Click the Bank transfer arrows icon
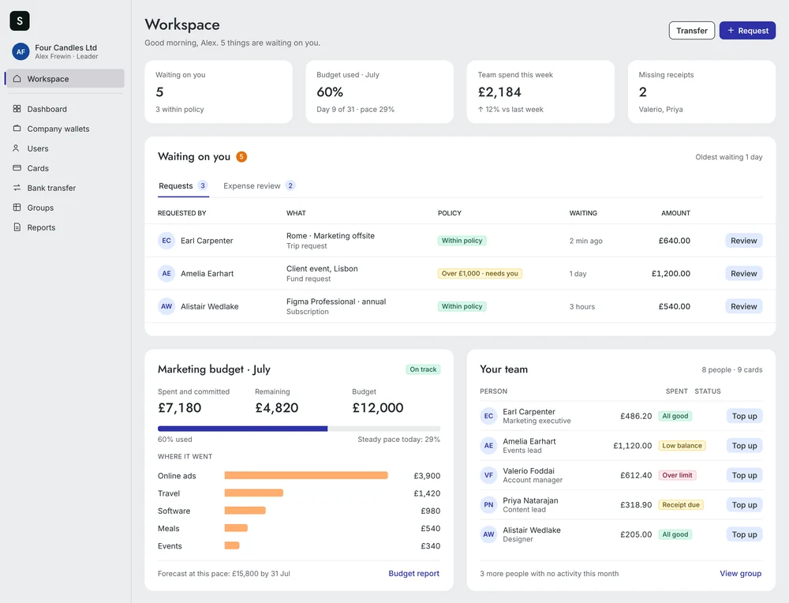The height and width of the screenshot is (603, 789). [17, 188]
